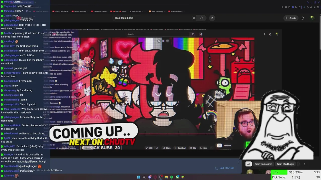Click Save under the inner video

[204, 148]
